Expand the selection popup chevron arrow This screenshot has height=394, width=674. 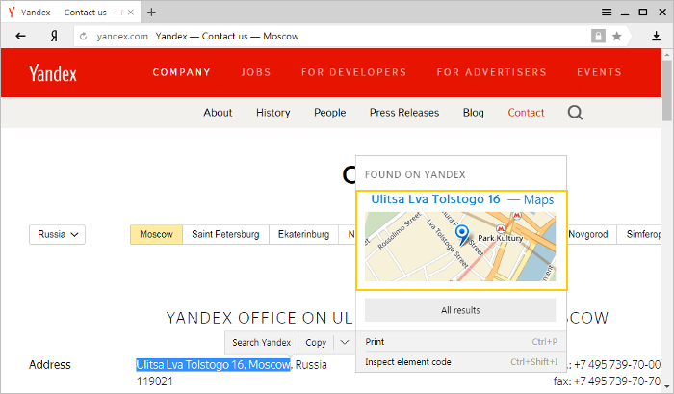tap(345, 342)
